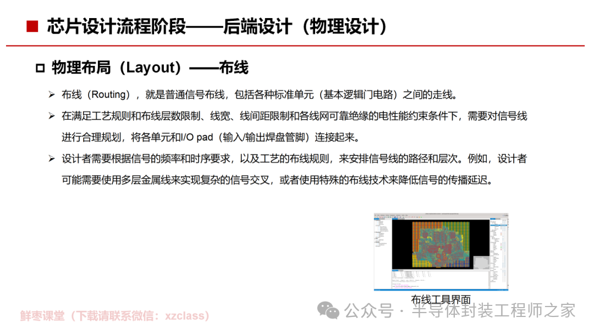Click the gray minimap in the routing tool
The image size is (594, 334).
tap(481, 264)
